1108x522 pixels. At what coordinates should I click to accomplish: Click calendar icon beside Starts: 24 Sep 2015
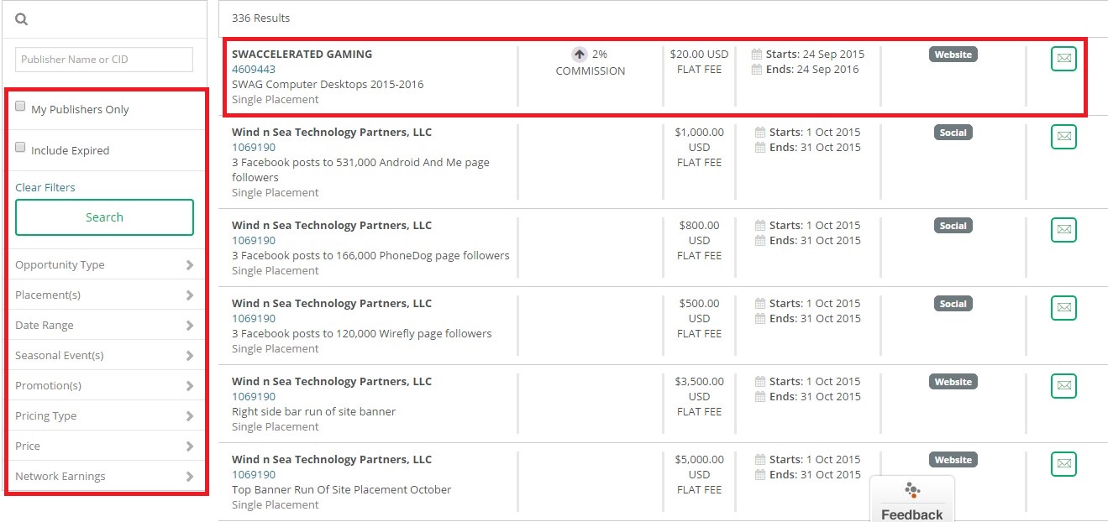(758, 55)
